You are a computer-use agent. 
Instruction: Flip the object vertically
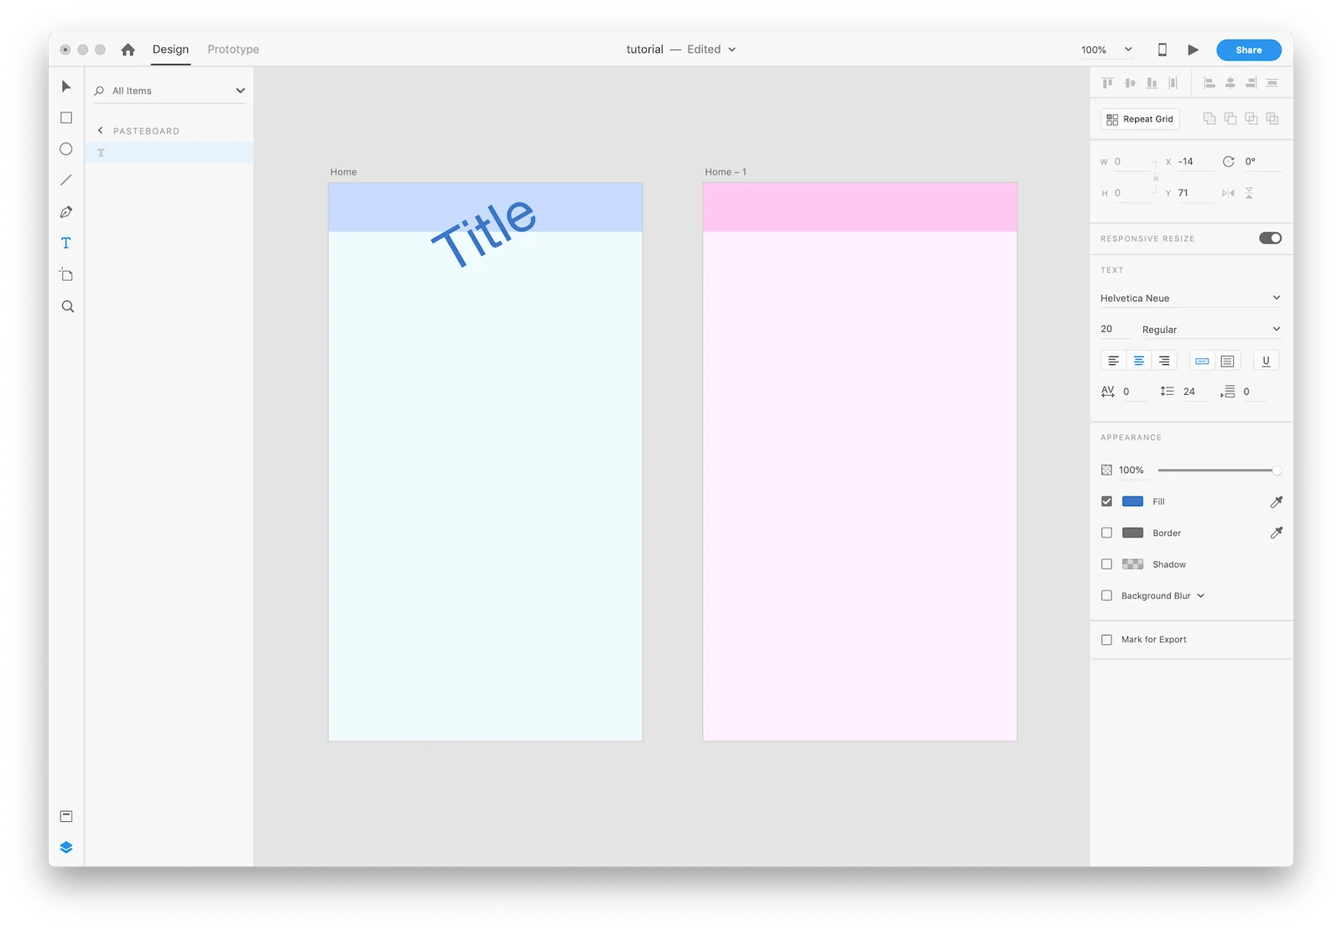pyautogui.click(x=1249, y=193)
